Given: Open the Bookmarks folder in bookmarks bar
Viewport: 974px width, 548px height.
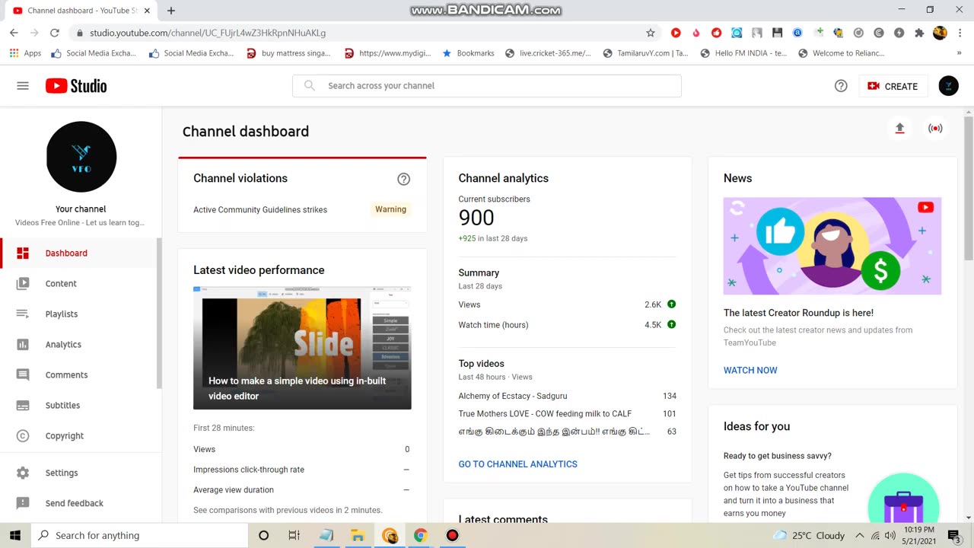Looking at the screenshot, I should tap(469, 53).
